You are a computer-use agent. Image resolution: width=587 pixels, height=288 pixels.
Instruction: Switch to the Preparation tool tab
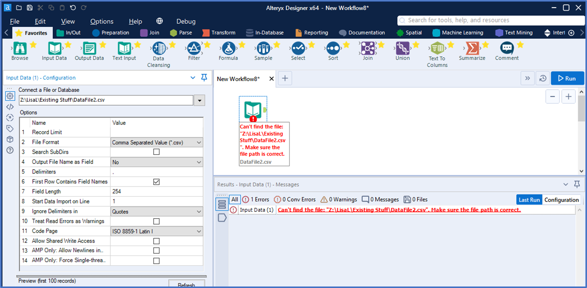tap(111, 33)
